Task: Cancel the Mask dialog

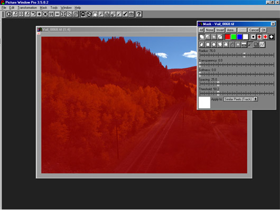Action: coord(254,30)
